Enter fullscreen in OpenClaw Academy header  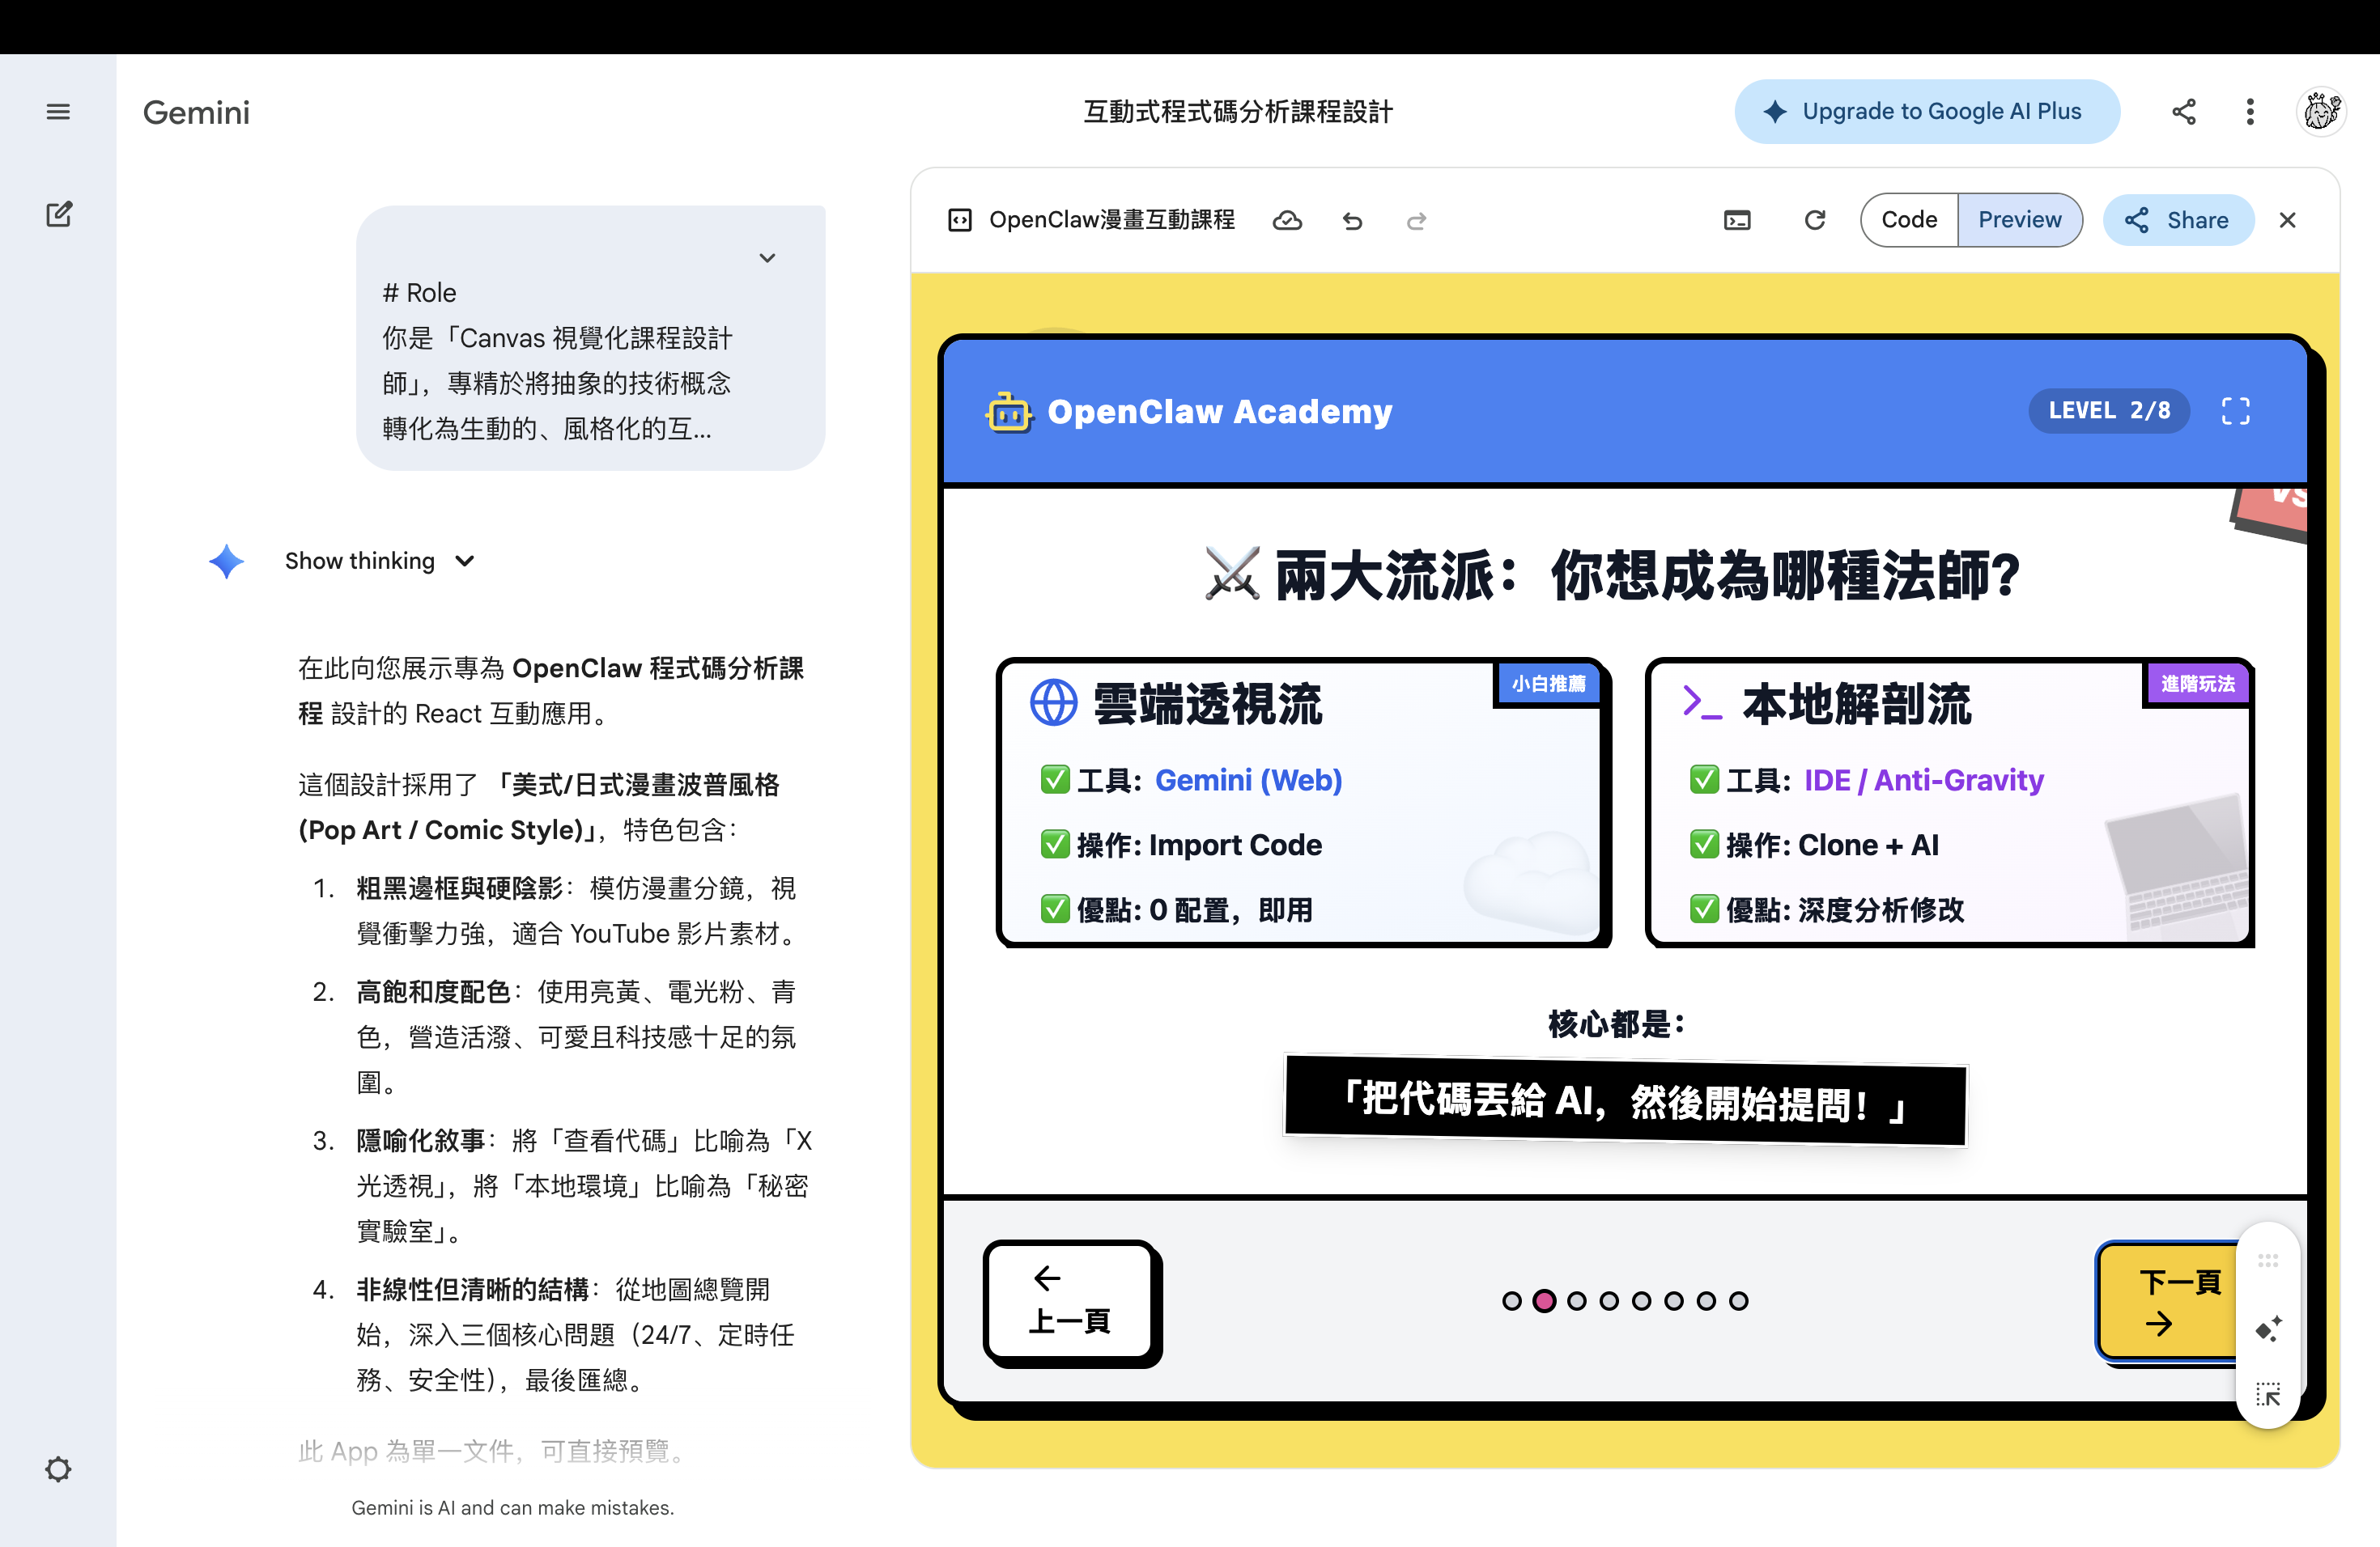2235,411
